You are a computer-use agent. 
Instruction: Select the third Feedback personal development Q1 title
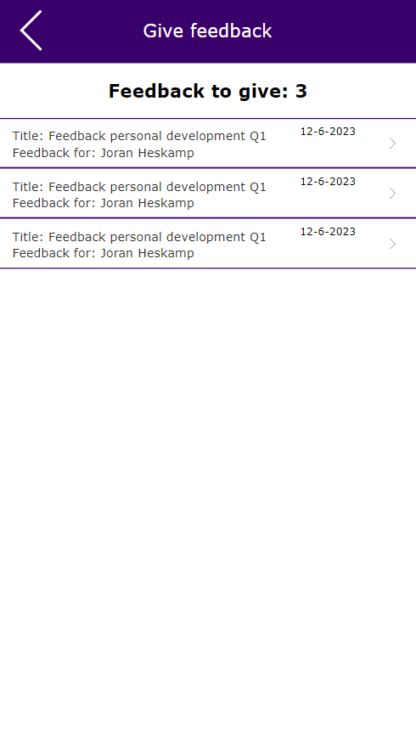coord(139,237)
